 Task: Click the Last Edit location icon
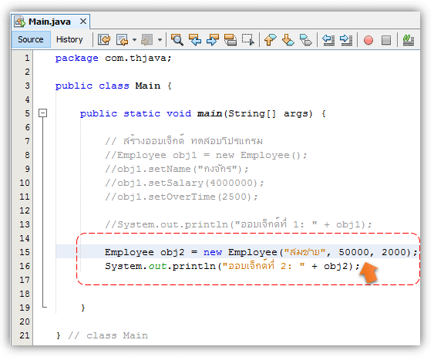click(104, 39)
